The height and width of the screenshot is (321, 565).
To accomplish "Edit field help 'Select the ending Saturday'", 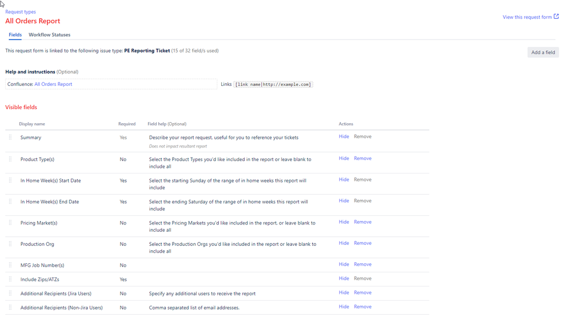I will pyautogui.click(x=228, y=206).
